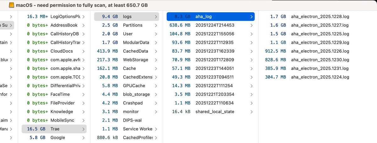377x143 pixels.
Task: Open the Partitions folder
Action: coord(133,25)
